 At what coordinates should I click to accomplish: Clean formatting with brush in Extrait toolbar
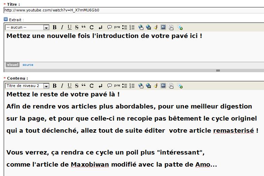click(156, 27)
